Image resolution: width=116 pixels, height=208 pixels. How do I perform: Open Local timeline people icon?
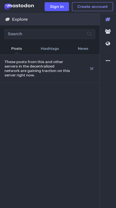coord(108,31)
